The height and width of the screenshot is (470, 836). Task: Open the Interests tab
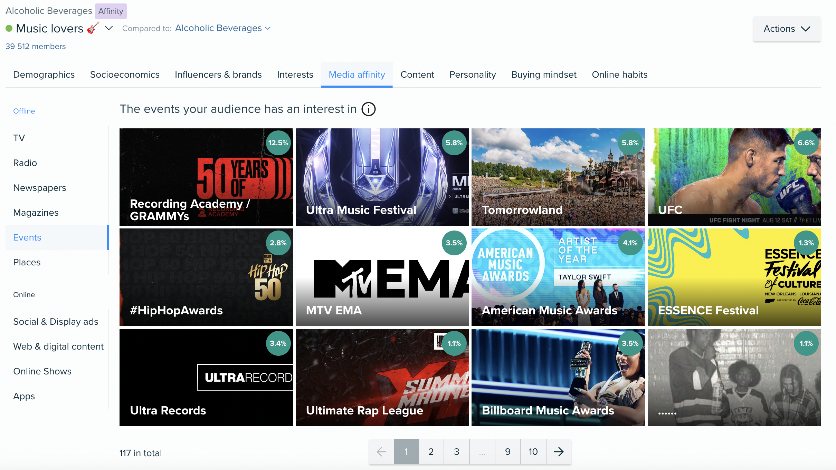[295, 75]
